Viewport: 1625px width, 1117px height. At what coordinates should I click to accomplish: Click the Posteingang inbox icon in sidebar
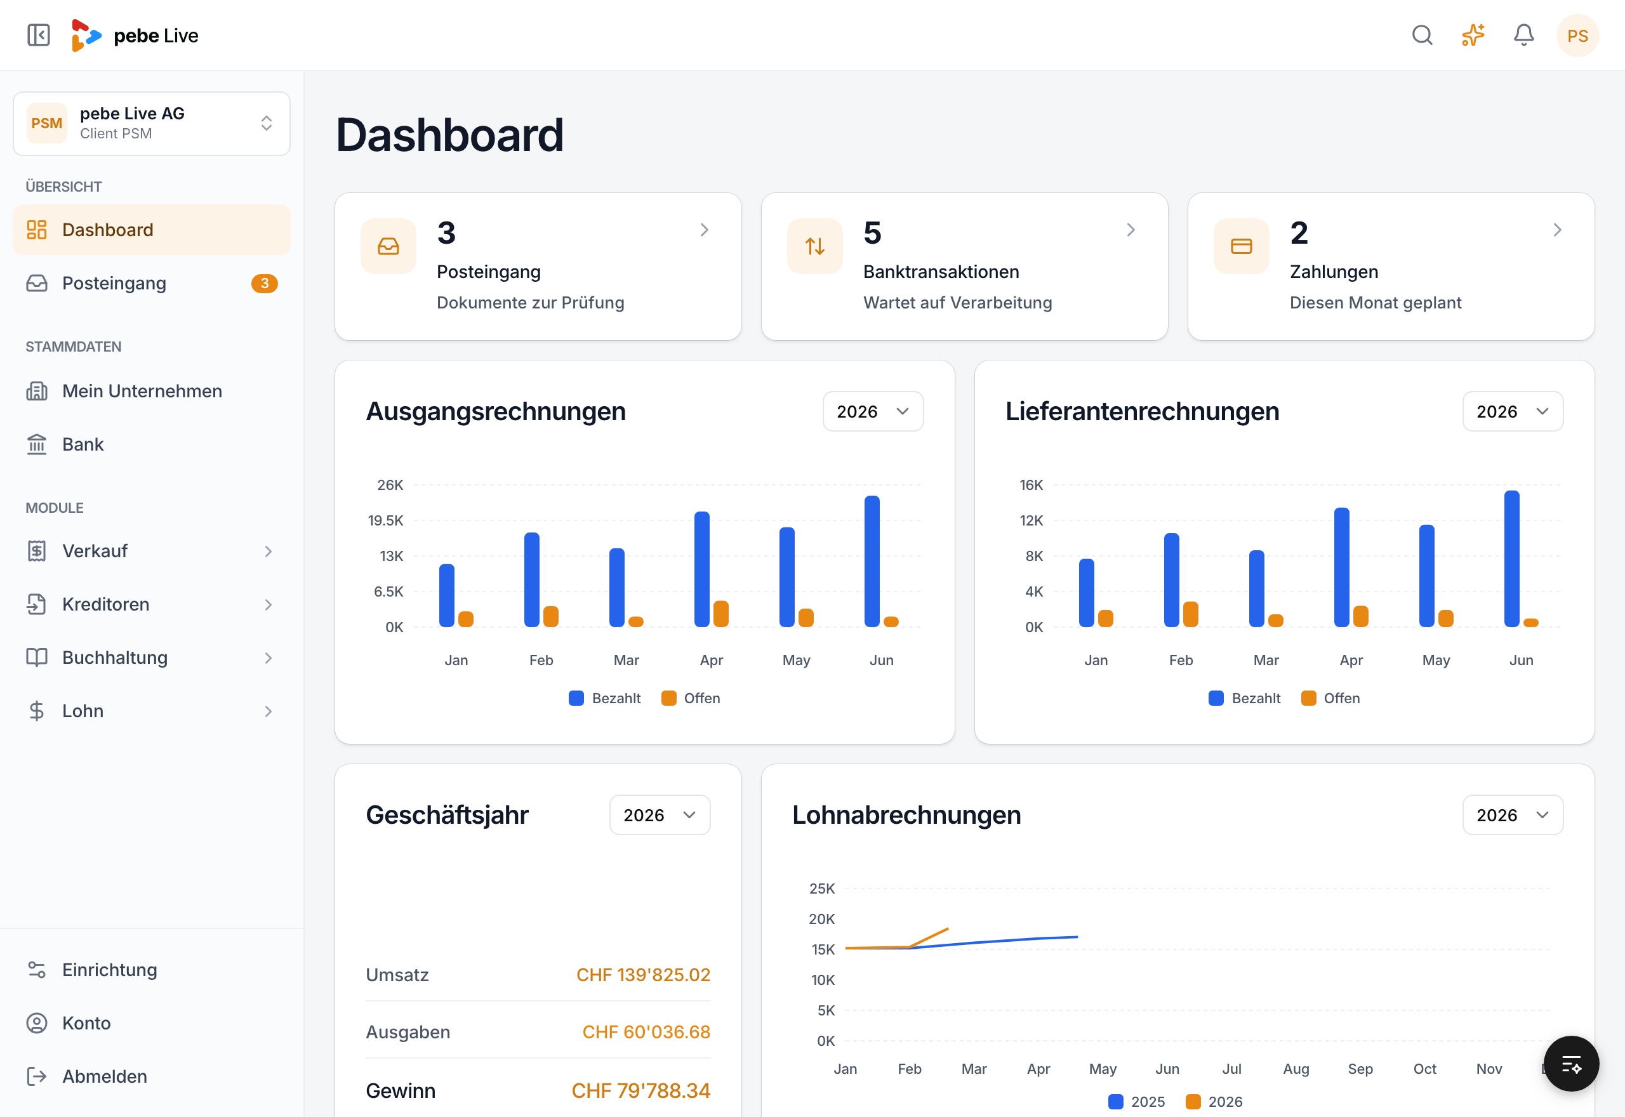coord(36,283)
